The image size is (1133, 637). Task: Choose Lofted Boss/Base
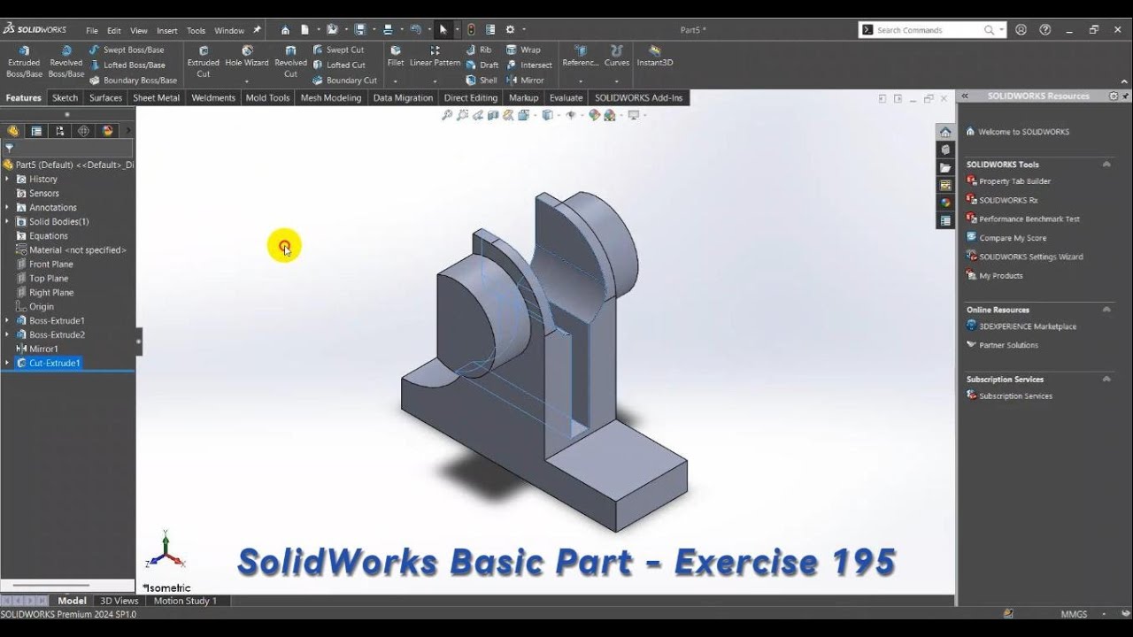[x=127, y=65]
